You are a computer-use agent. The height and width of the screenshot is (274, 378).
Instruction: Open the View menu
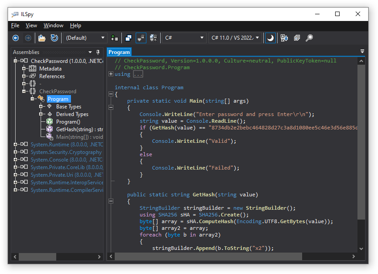tap(31, 25)
